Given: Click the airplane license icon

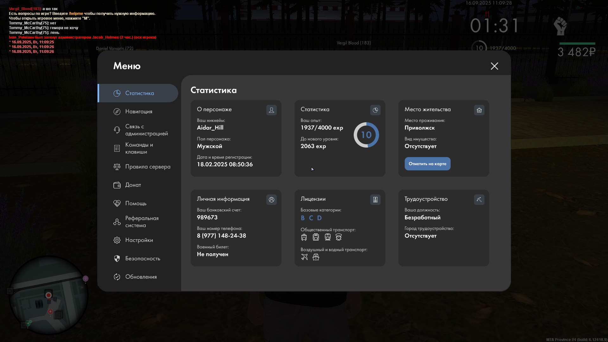Looking at the screenshot, I should click(x=304, y=257).
